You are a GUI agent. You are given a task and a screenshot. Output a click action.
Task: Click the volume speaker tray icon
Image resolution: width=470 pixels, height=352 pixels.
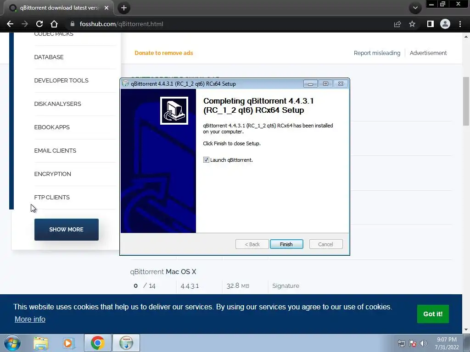[x=424, y=343]
